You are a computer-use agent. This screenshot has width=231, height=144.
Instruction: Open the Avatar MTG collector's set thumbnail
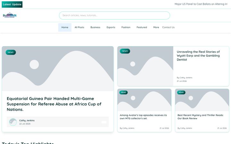pos(144,100)
